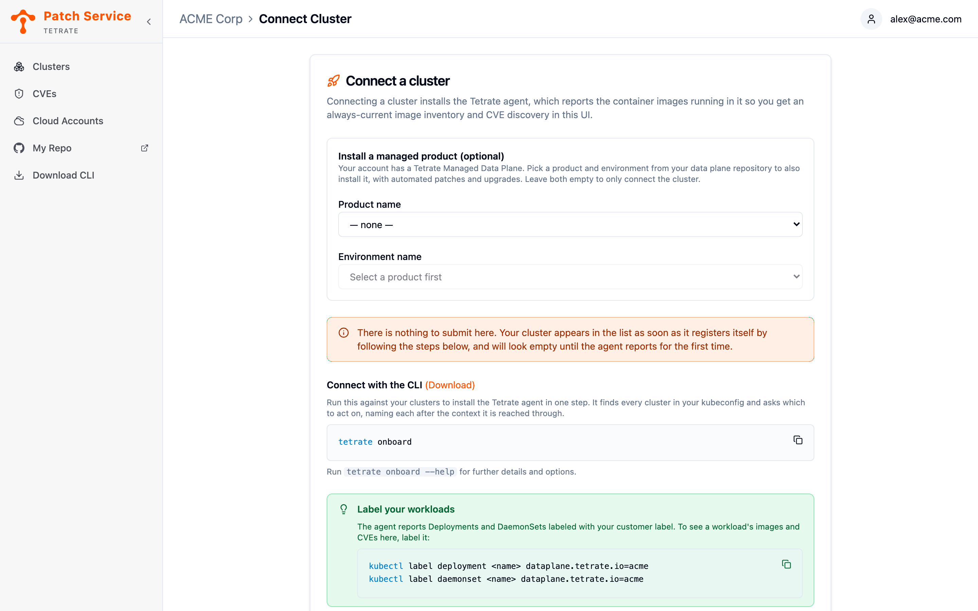Image resolution: width=978 pixels, height=611 pixels.
Task: Click the 'tetrate onboard' code text
Action: pos(375,442)
